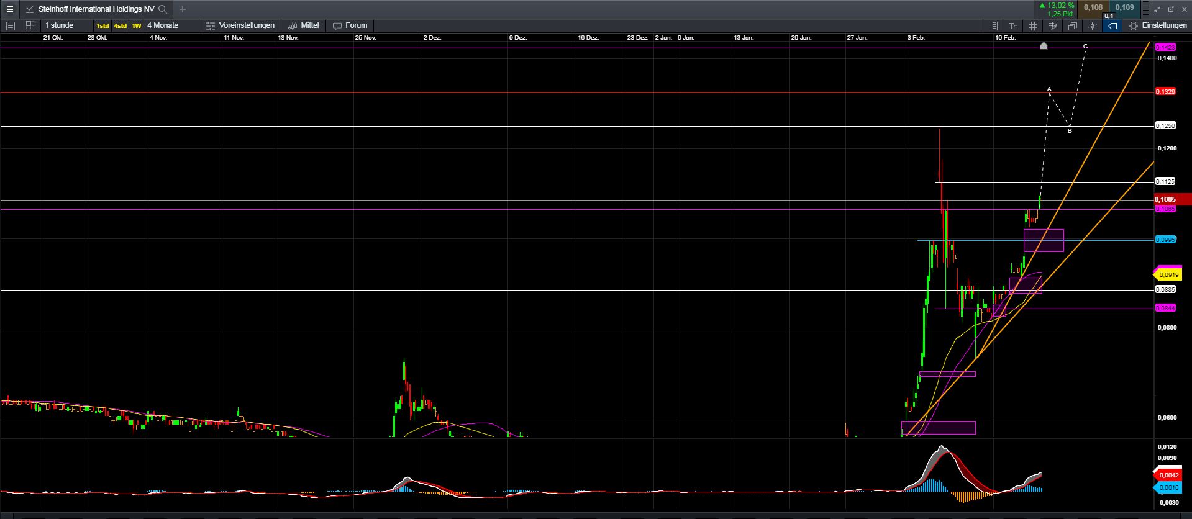Open the stacked windows icon
Screen dimensions: 1192x519
click(x=1073, y=26)
